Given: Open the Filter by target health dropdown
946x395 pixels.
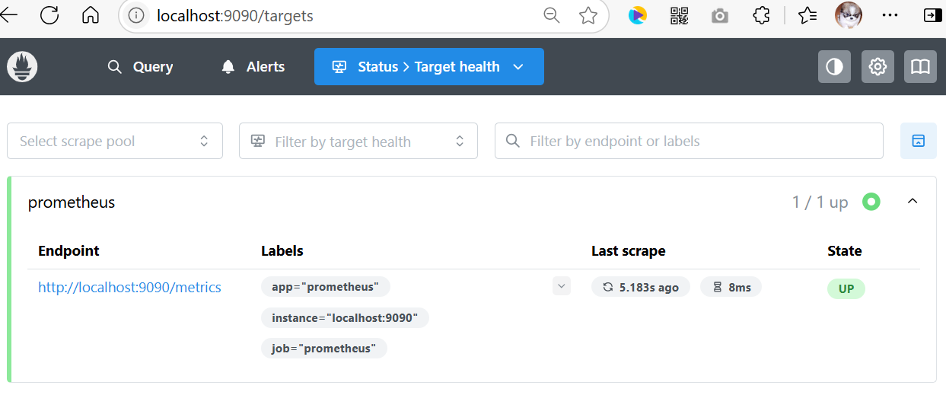Looking at the screenshot, I should tap(358, 141).
